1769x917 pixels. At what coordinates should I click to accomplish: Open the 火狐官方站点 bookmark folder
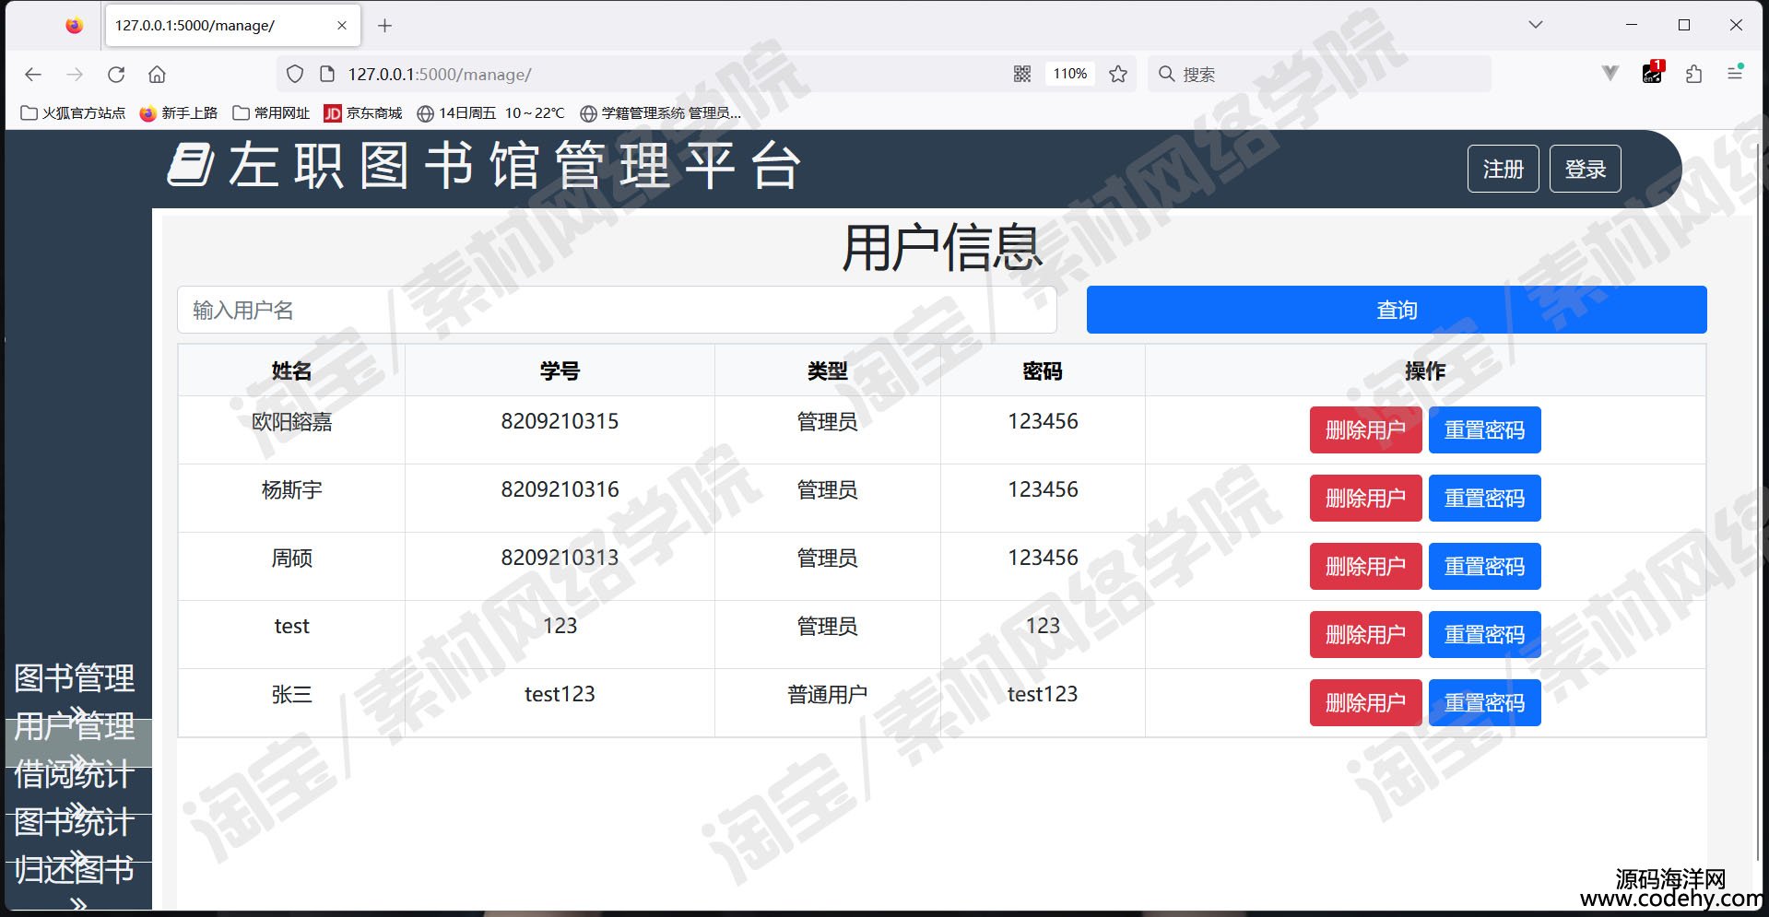(x=73, y=113)
